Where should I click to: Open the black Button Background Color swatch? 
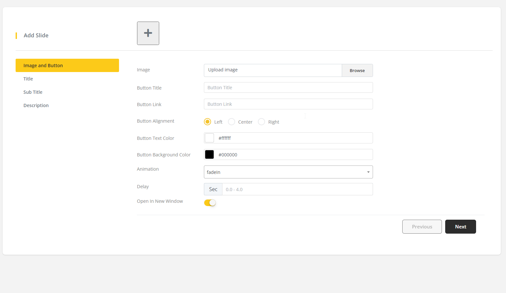click(x=209, y=154)
